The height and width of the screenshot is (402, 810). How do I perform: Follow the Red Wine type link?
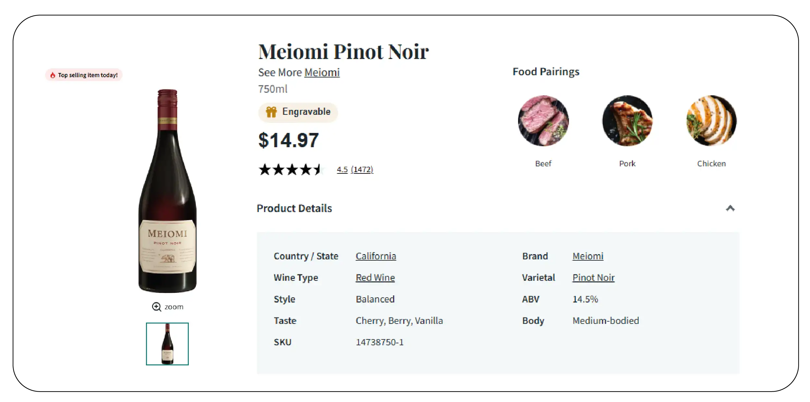375,278
